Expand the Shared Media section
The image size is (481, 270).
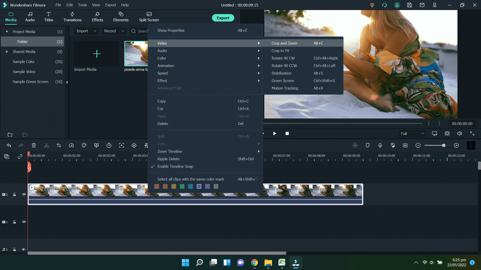tap(7, 52)
